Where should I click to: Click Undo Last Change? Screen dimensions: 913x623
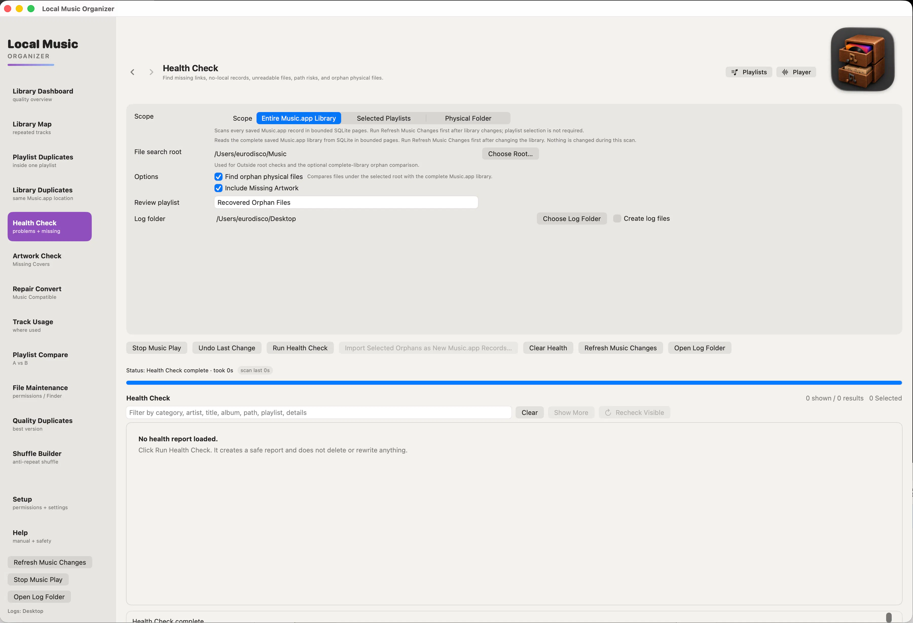pyautogui.click(x=227, y=348)
